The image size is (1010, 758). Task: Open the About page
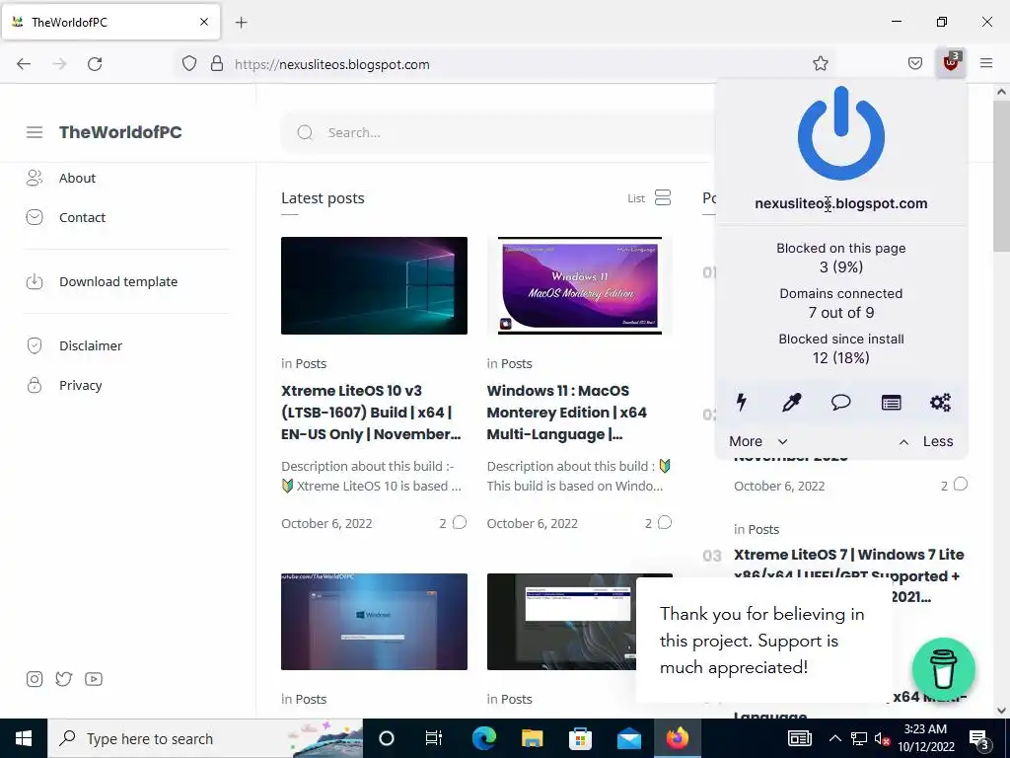coord(77,178)
